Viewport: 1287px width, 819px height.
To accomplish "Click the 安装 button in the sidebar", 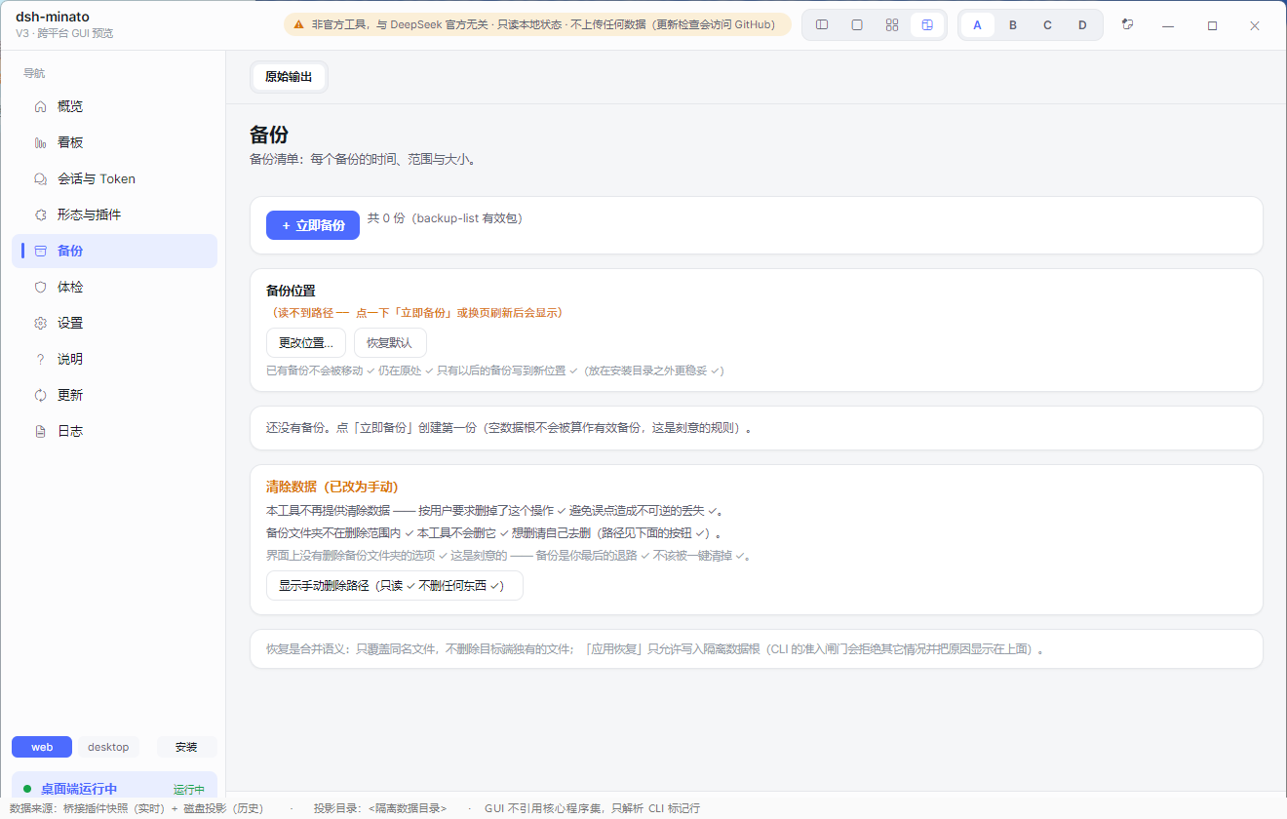I will coord(186,747).
